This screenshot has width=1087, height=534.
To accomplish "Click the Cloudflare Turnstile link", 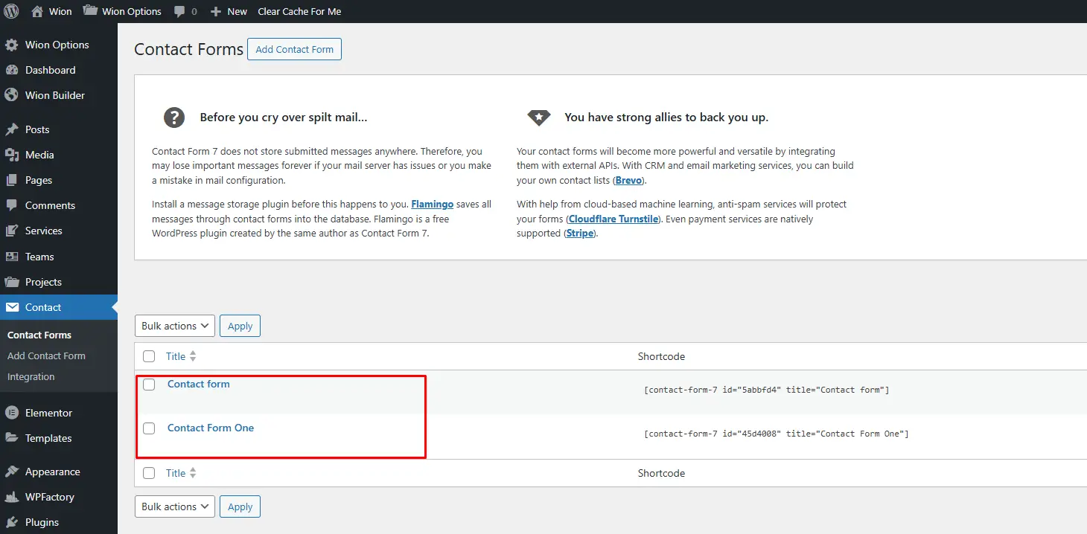I will pos(613,219).
